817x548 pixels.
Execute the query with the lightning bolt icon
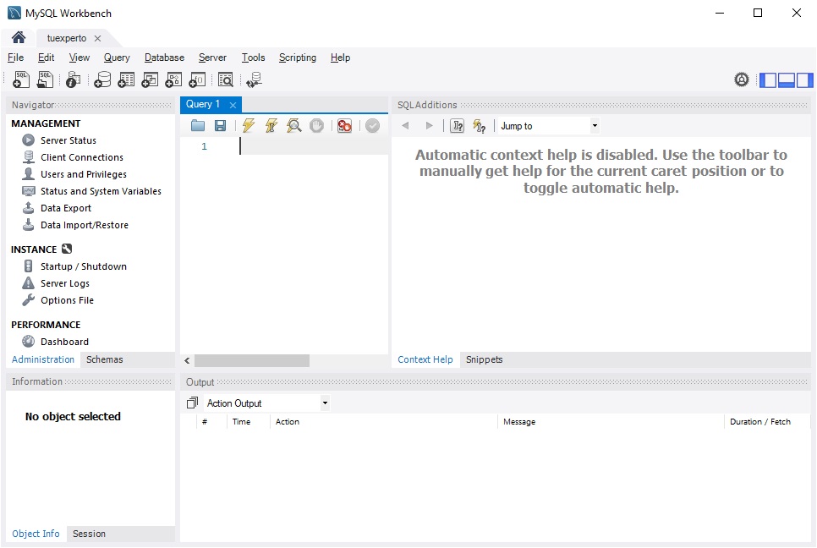pos(248,125)
